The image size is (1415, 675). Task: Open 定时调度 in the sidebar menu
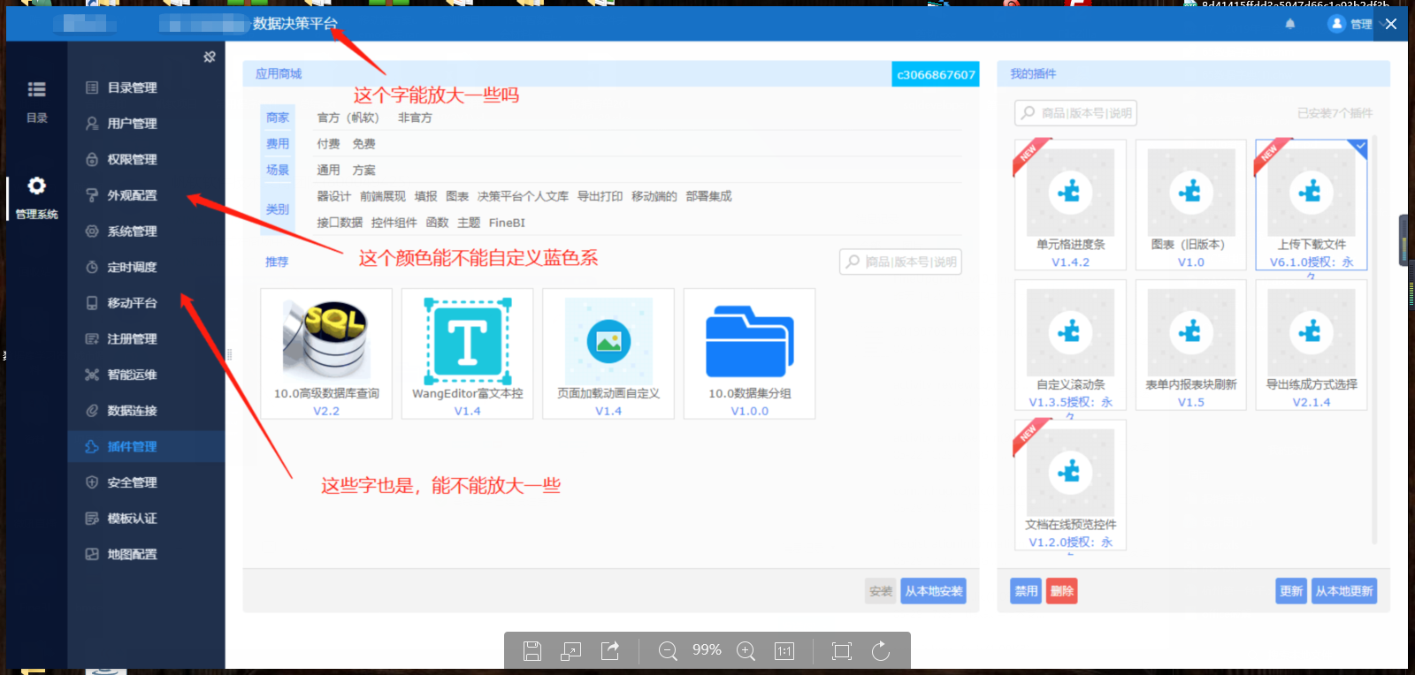point(146,267)
